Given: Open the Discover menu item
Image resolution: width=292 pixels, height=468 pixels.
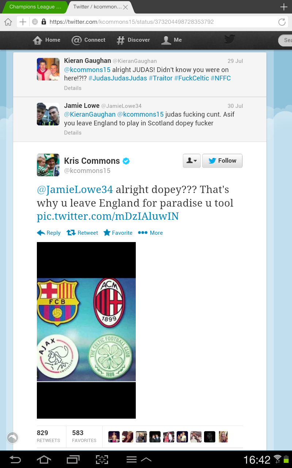Looking at the screenshot, I should click(133, 40).
